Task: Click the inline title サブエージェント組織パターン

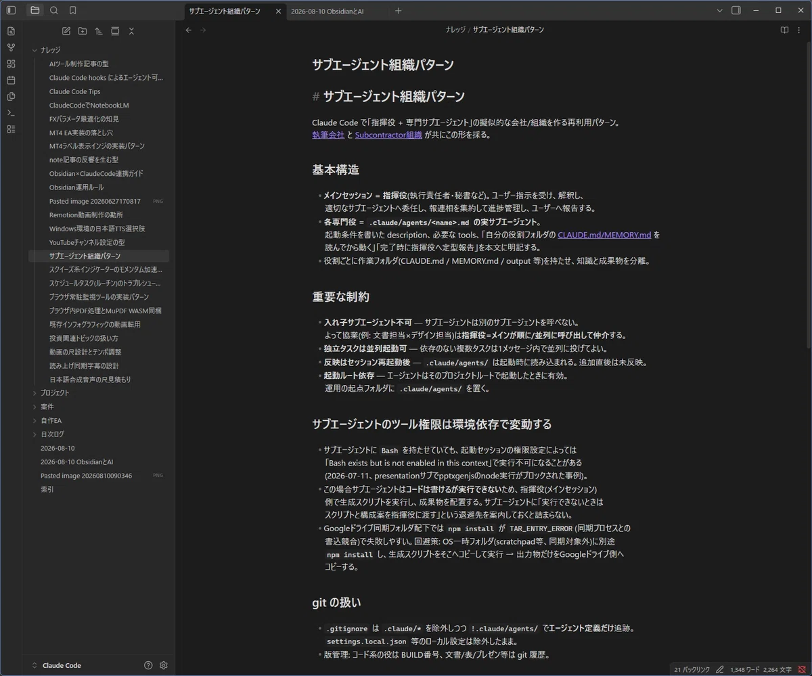Action: coord(382,65)
